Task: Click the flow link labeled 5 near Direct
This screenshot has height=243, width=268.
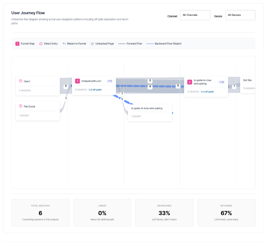Action: pos(66,86)
